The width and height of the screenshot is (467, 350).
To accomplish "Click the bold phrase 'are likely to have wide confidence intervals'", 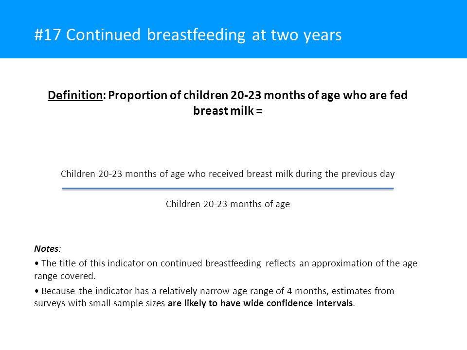I will [260, 303].
